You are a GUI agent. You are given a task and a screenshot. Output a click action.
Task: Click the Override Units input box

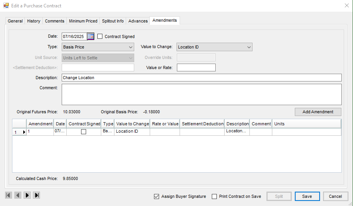coord(196,57)
